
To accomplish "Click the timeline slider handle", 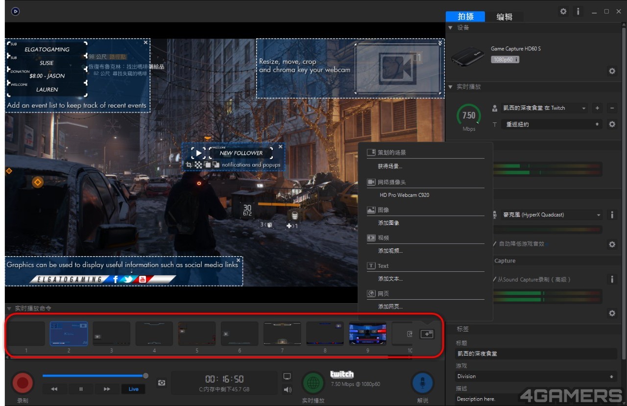I will pos(145,376).
